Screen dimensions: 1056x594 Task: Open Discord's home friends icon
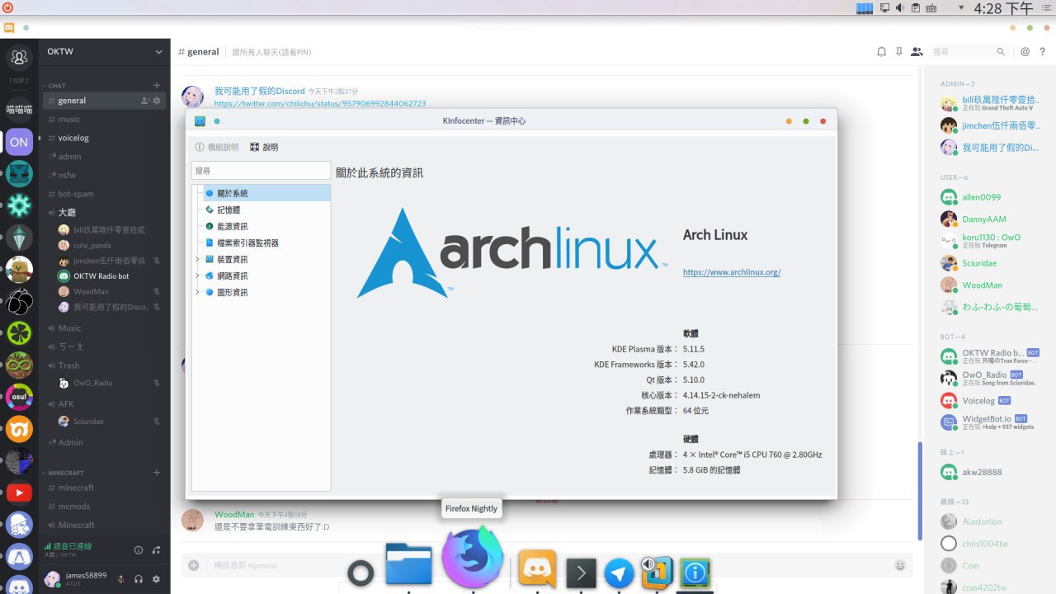point(19,58)
